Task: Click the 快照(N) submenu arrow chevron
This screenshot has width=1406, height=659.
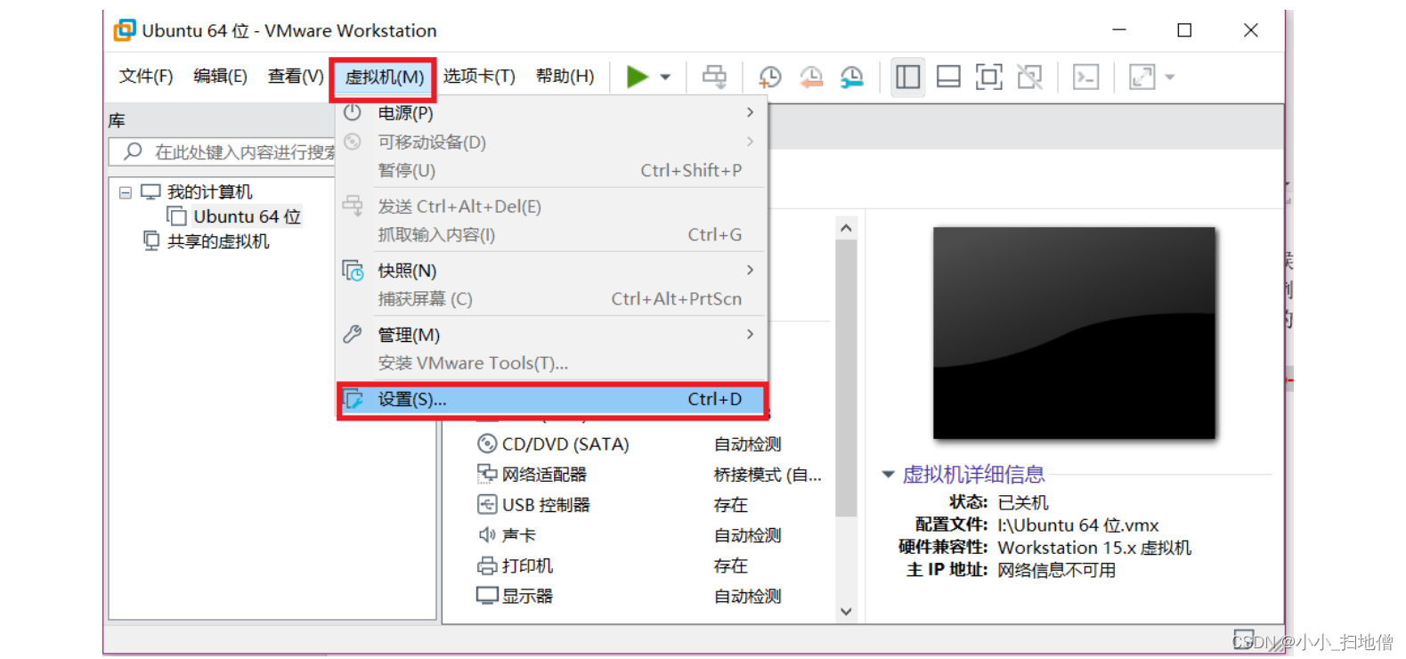Action: 750,270
